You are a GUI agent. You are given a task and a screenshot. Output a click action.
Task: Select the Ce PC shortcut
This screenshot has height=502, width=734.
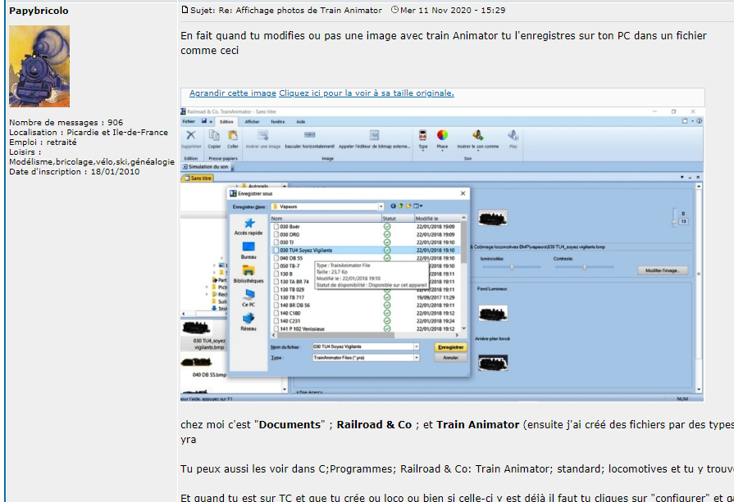(x=248, y=298)
